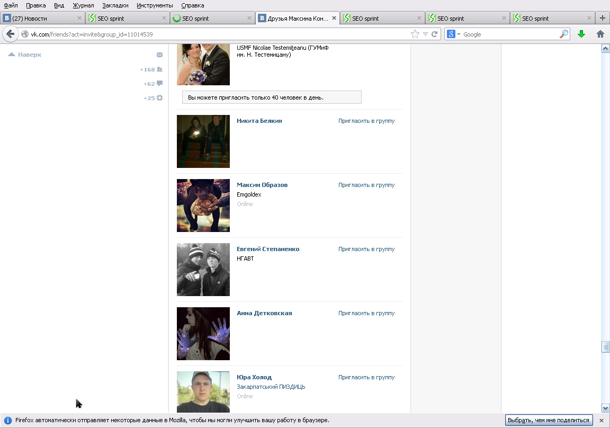The height and width of the screenshot is (428, 610).
Task: Open the Файл menu
Action: tap(11, 5)
